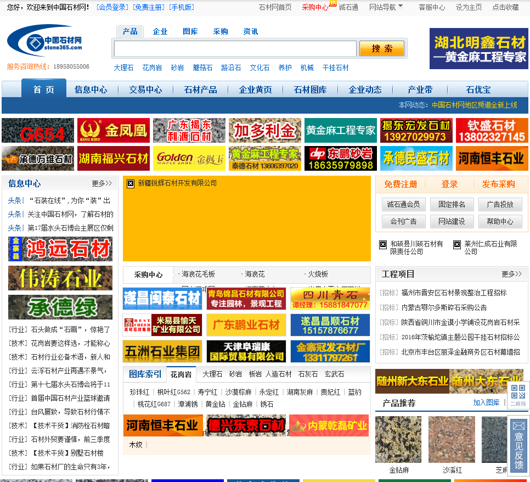Open 石材图库 in main navigation
Screen dimensions: 530x482
[x=311, y=89]
